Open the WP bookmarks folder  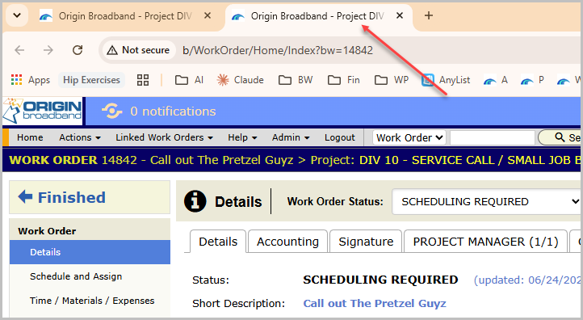(392, 80)
